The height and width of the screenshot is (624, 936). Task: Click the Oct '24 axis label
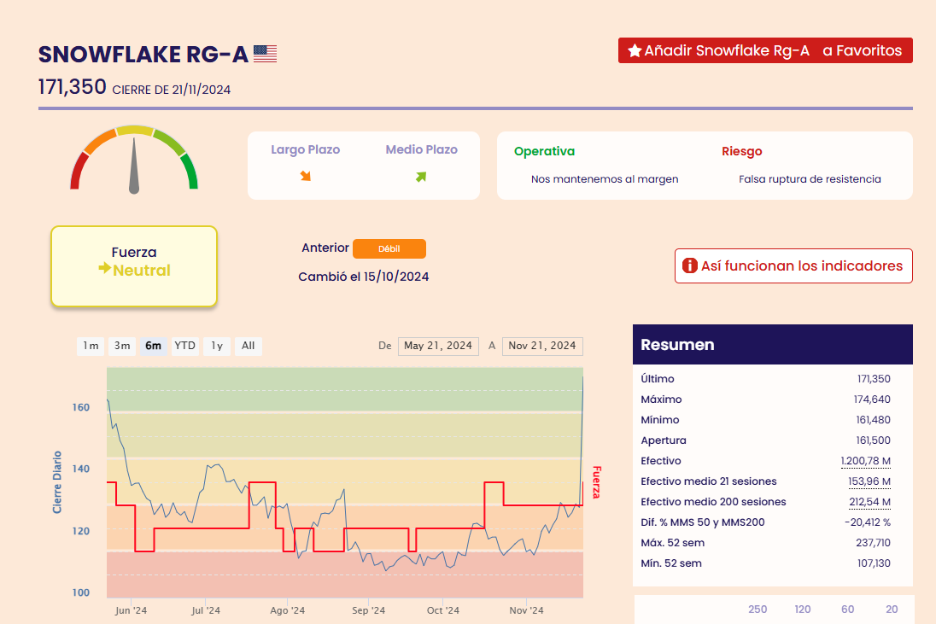tap(443, 610)
